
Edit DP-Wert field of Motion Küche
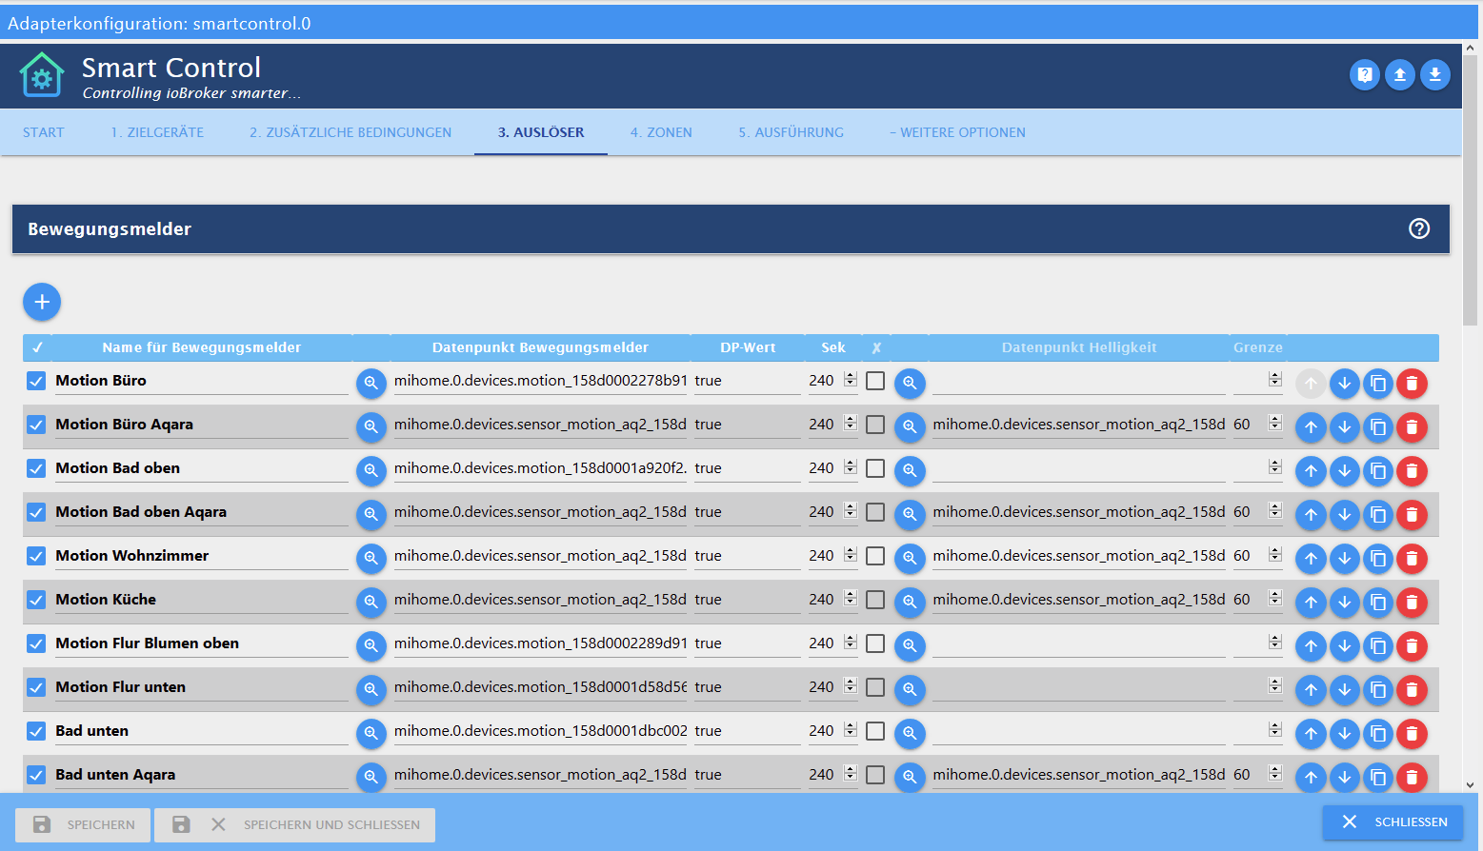[x=748, y=600]
